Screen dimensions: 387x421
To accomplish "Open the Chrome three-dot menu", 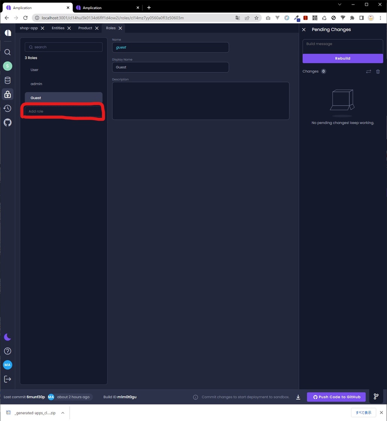I will click(x=380, y=18).
